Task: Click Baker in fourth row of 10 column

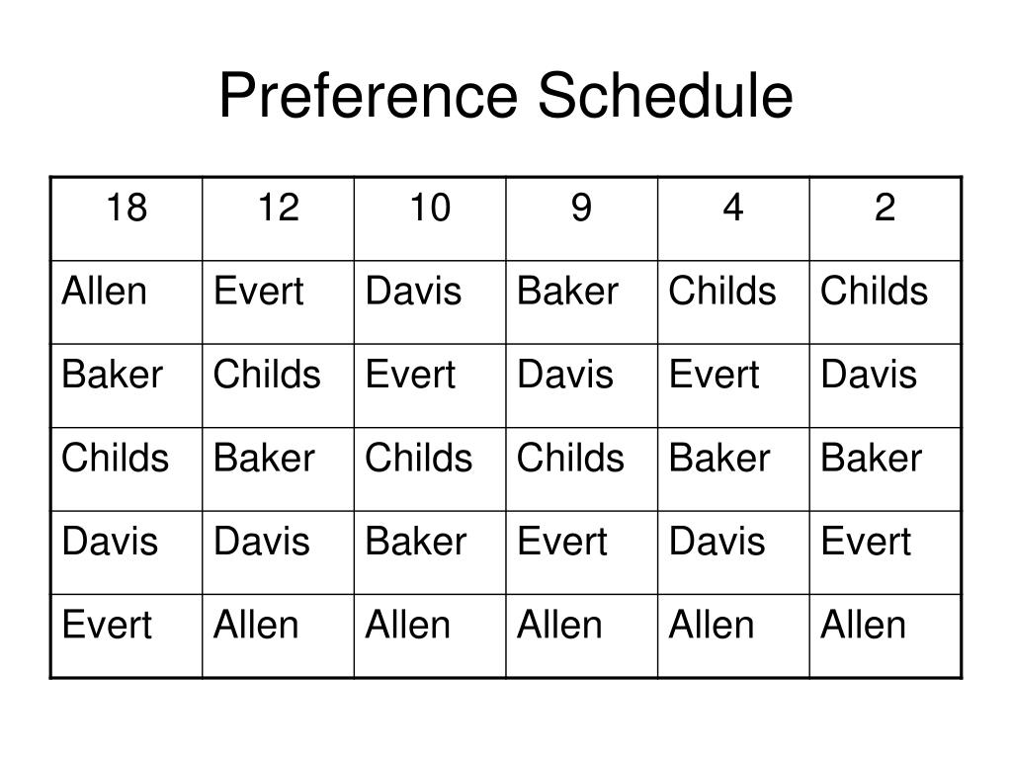Action: pos(416,541)
